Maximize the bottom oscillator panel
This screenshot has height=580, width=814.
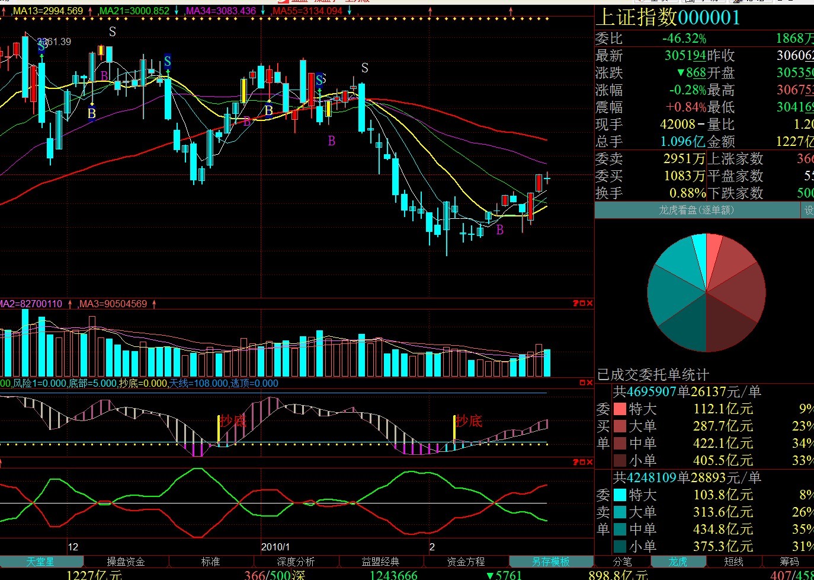(582, 462)
